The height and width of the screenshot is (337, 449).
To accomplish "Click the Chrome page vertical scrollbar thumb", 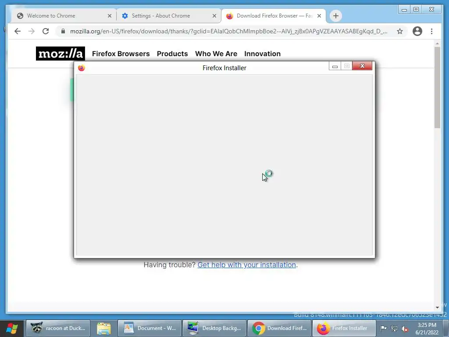I will click(x=437, y=87).
